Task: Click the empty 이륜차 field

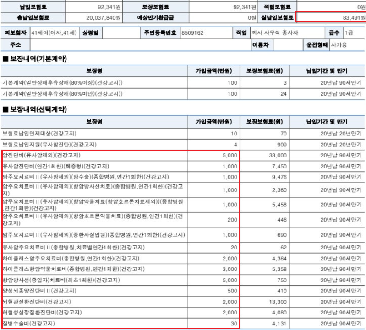Action: pos(288,45)
